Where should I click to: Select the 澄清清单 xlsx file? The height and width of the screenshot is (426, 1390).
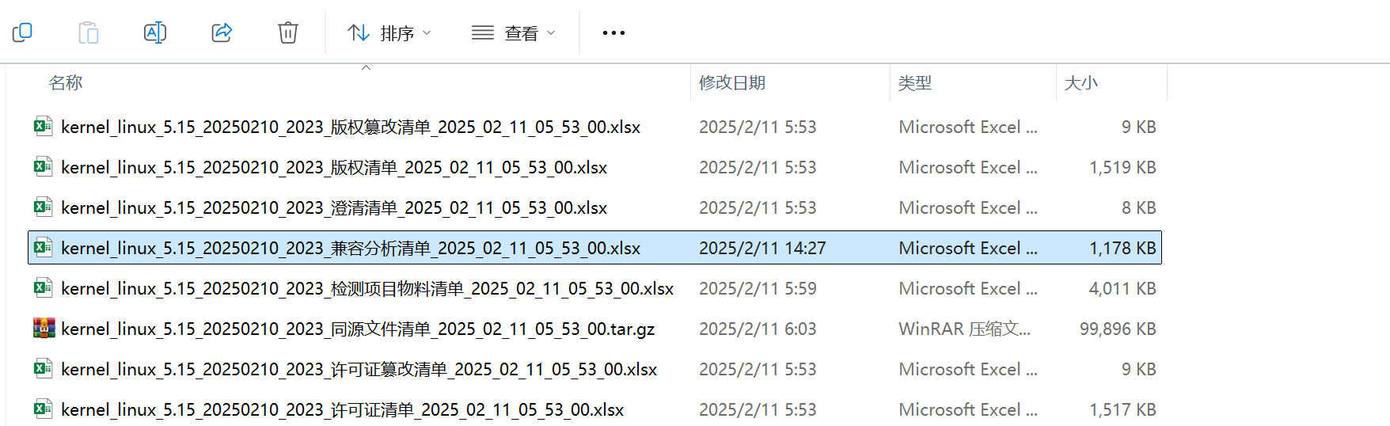(x=594, y=207)
